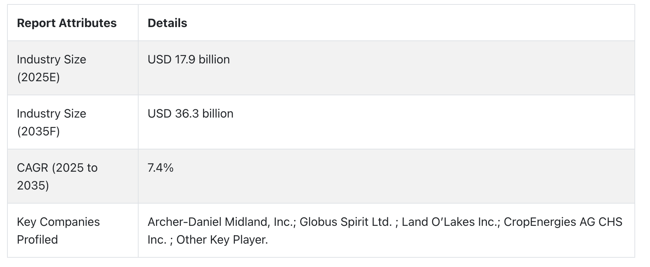The width and height of the screenshot is (650, 267).
Task: Click the 7.4% CAGR value
Action: click(x=160, y=168)
